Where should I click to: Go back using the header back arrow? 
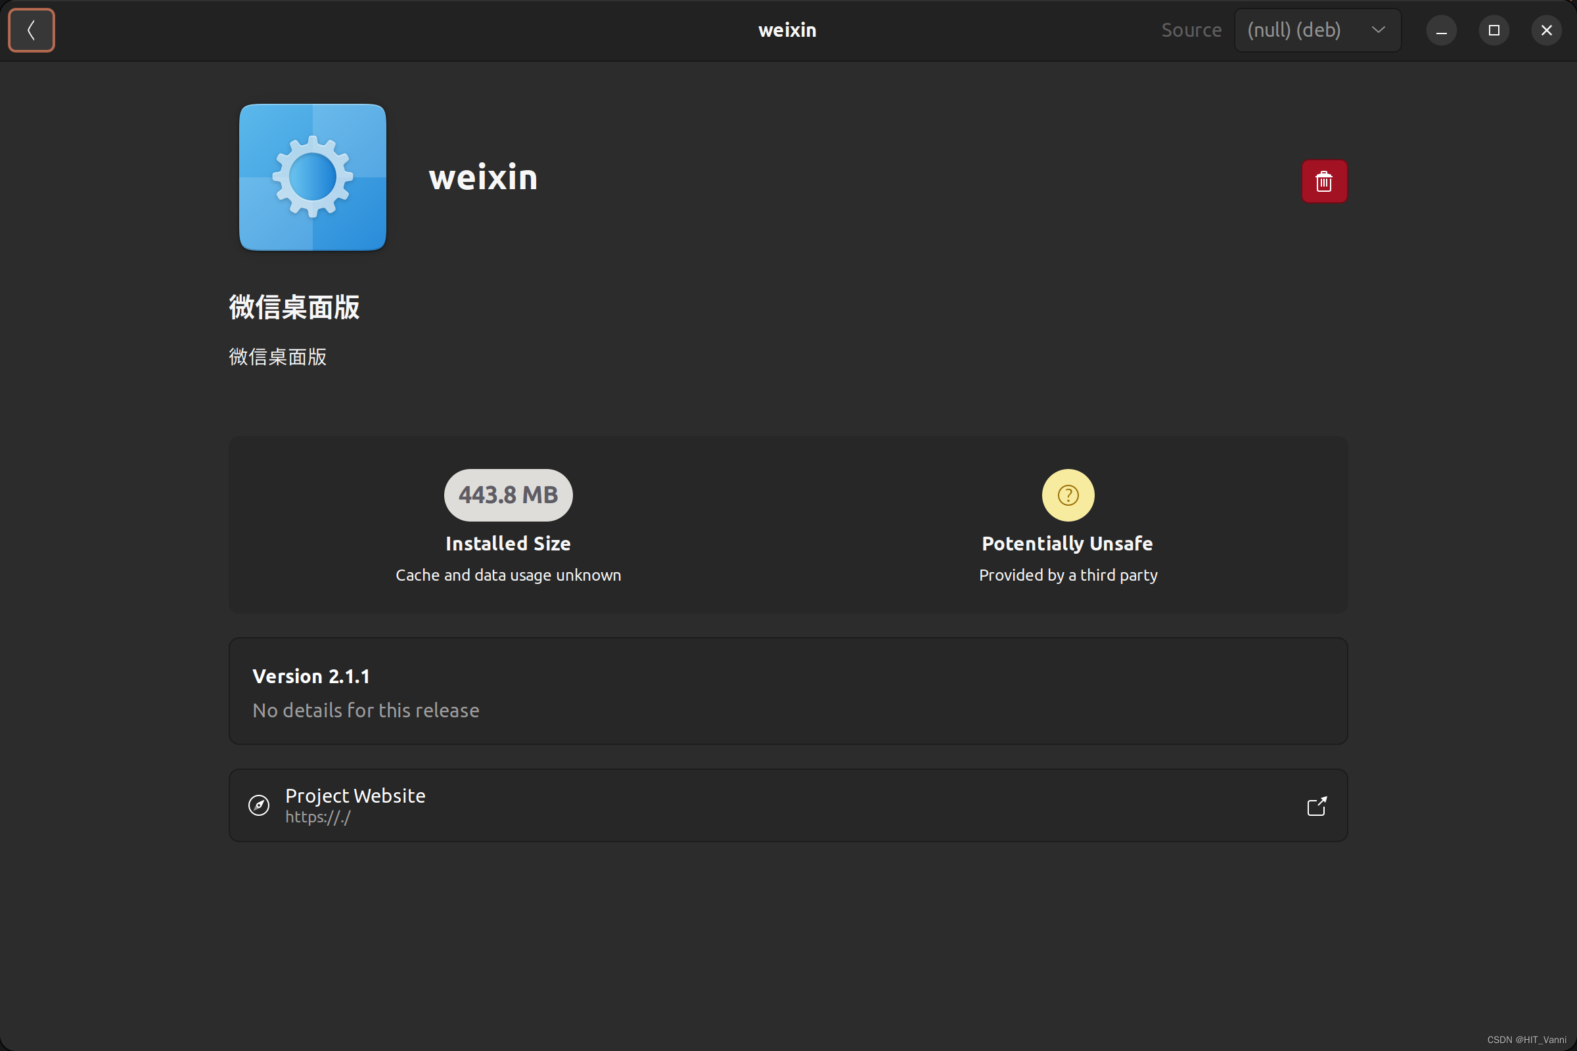(31, 30)
